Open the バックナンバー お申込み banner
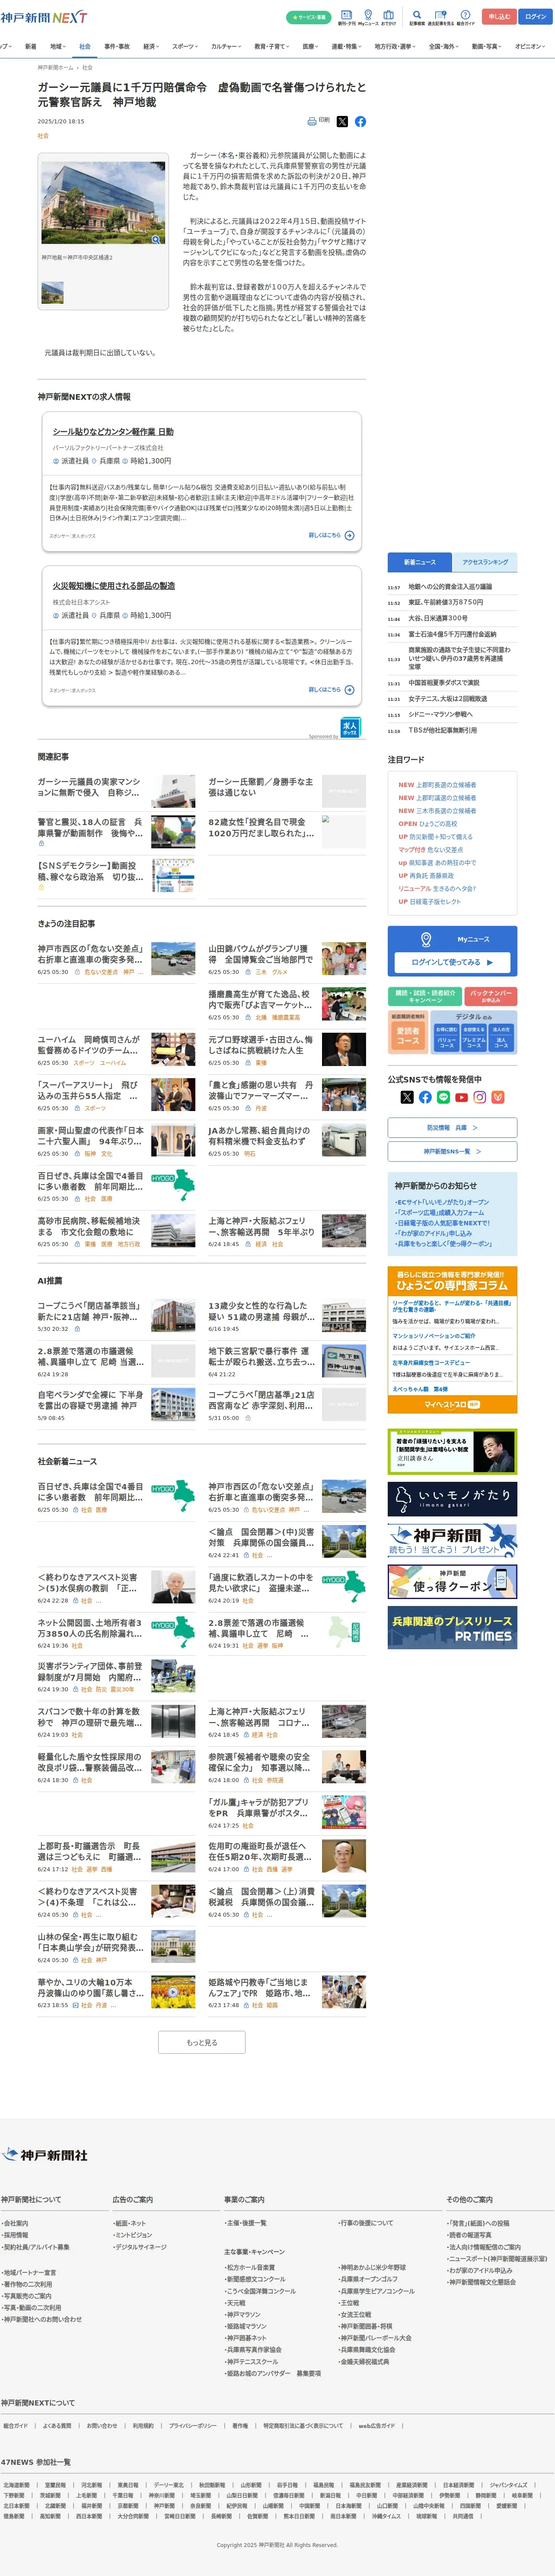Image resolution: width=555 pixels, height=2576 pixels. click(491, 997)
